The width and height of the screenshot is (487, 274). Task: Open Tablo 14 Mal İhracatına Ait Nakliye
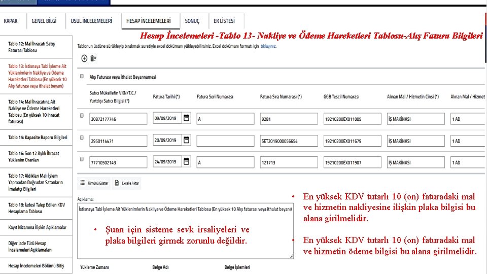pyautogui.click(x=36, y=112)
